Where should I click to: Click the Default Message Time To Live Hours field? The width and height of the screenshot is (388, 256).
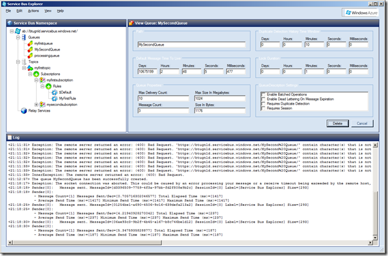point(169,72)
